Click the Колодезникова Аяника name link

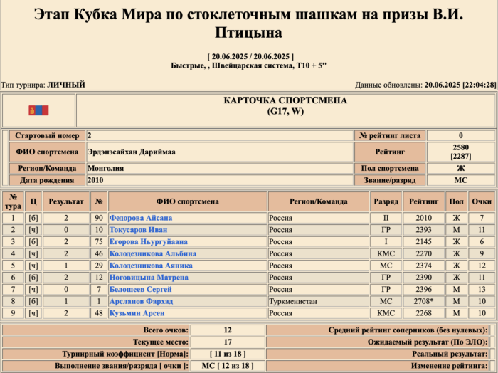(x=150, y=266)
